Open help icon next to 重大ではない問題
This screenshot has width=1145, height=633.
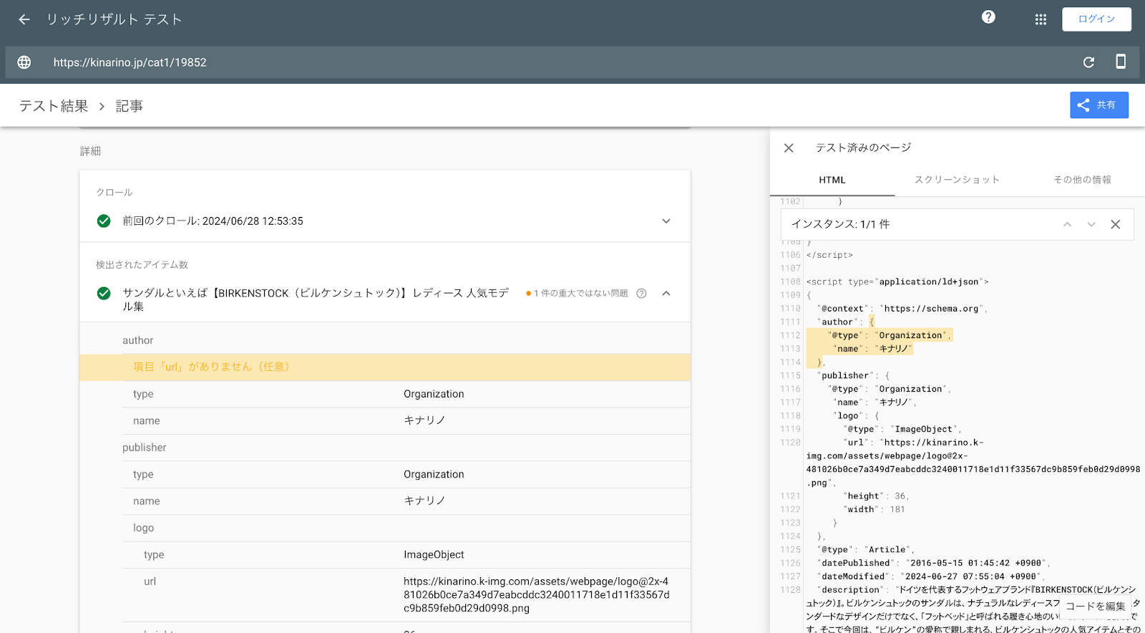(641, 294)
